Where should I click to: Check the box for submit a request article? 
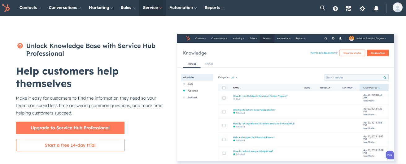224,153
